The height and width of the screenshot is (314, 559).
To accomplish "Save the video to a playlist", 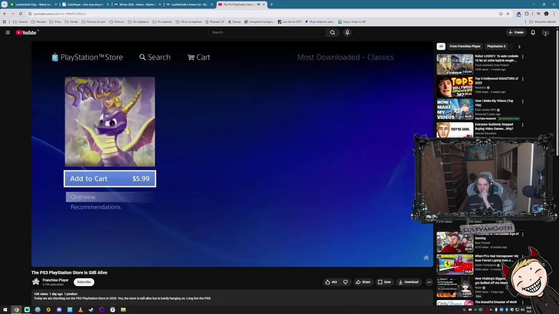I will pyautogui.click(x=384, y=282).
